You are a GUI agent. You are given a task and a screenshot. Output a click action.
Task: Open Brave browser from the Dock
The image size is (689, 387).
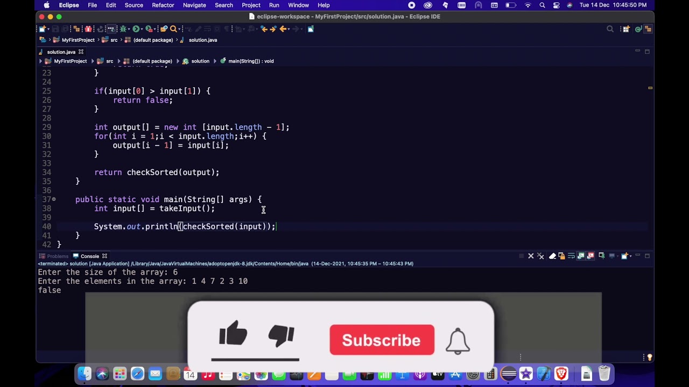pyautogui.click(x=561, y=374)
